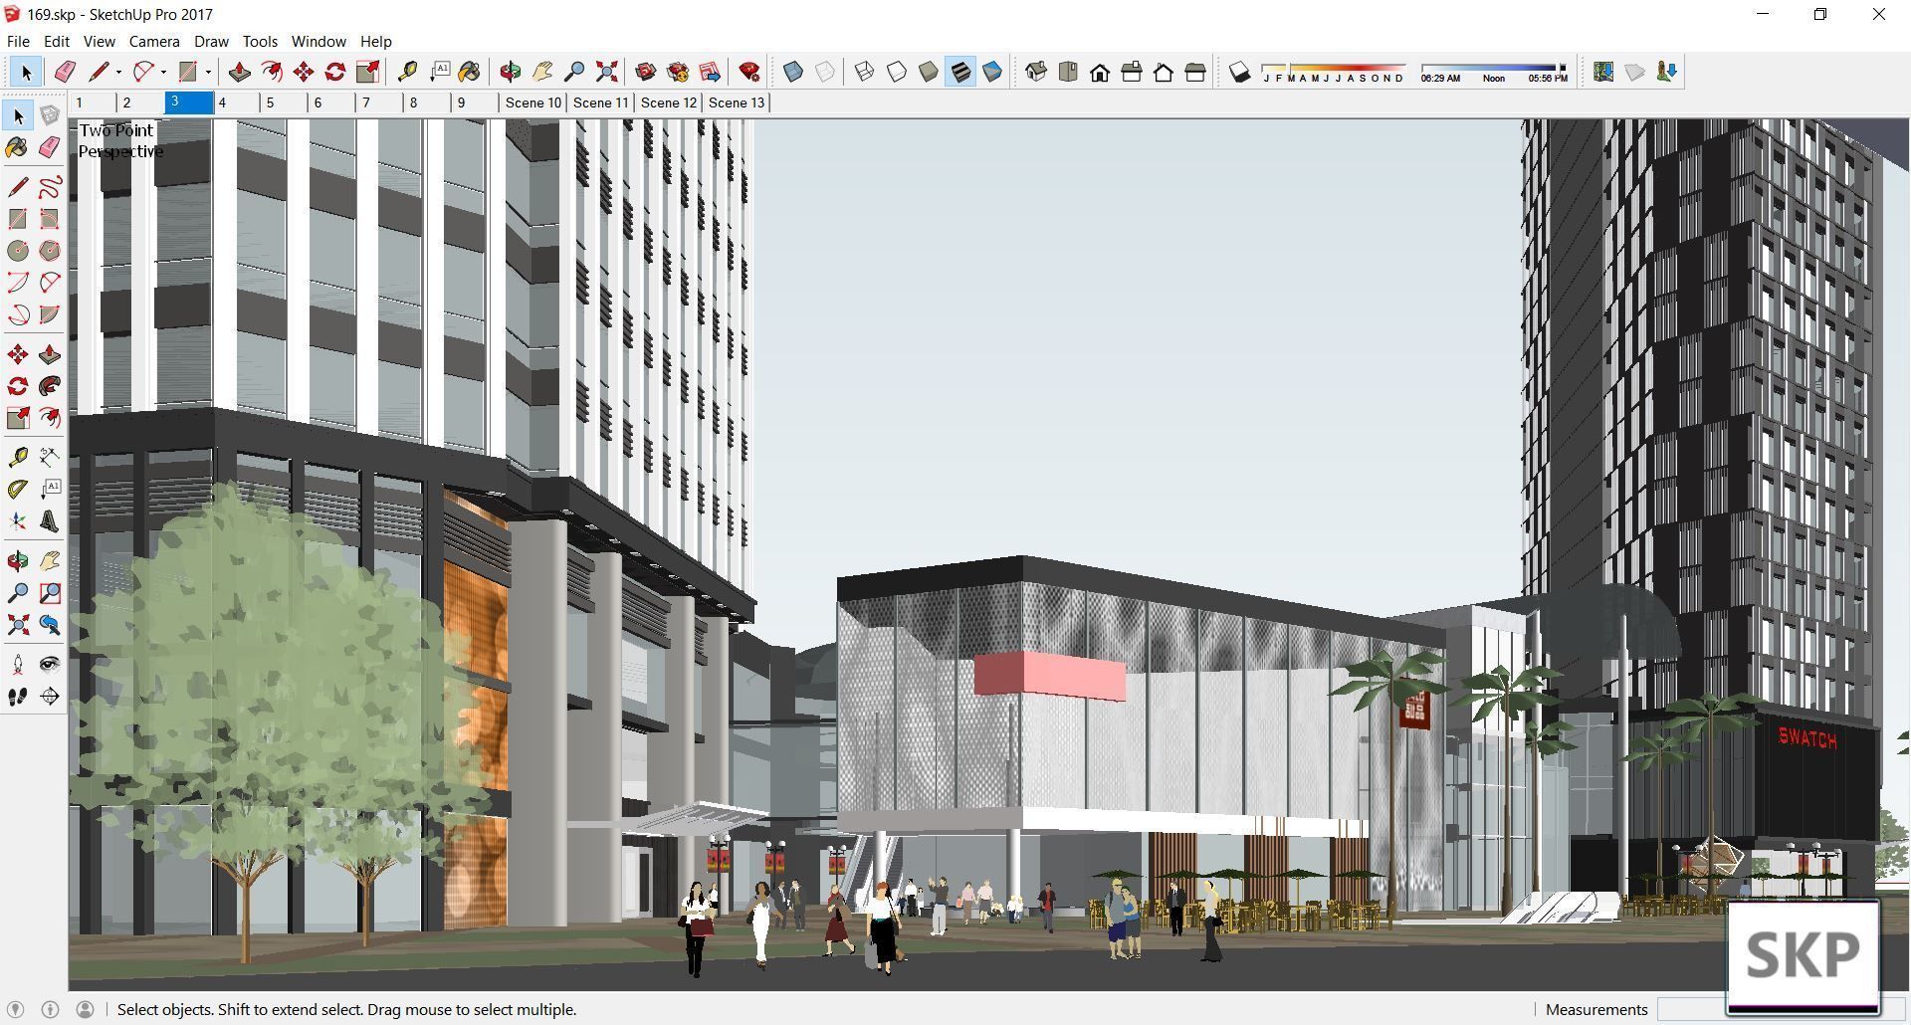The width and height of the screenshot is (1911, 1025).
Task: Toggle Shaded With Textures style
Action: tap(960, 72)
